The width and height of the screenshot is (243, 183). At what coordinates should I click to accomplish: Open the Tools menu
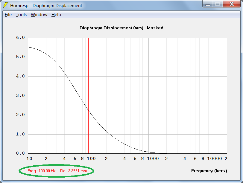pos(21,15)
